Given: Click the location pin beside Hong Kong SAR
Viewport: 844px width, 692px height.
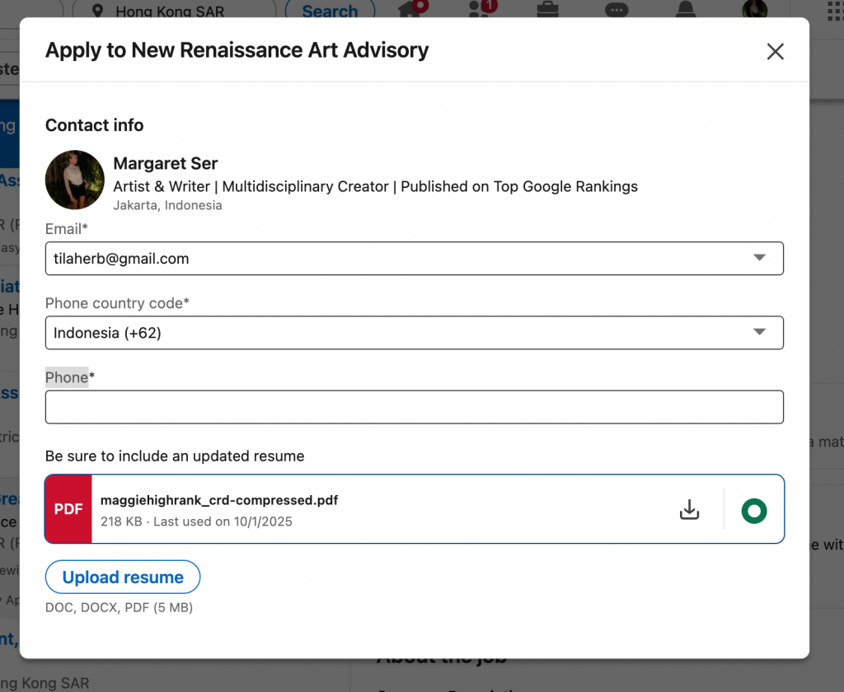Looking at the screenshot, I should [98, 11].
